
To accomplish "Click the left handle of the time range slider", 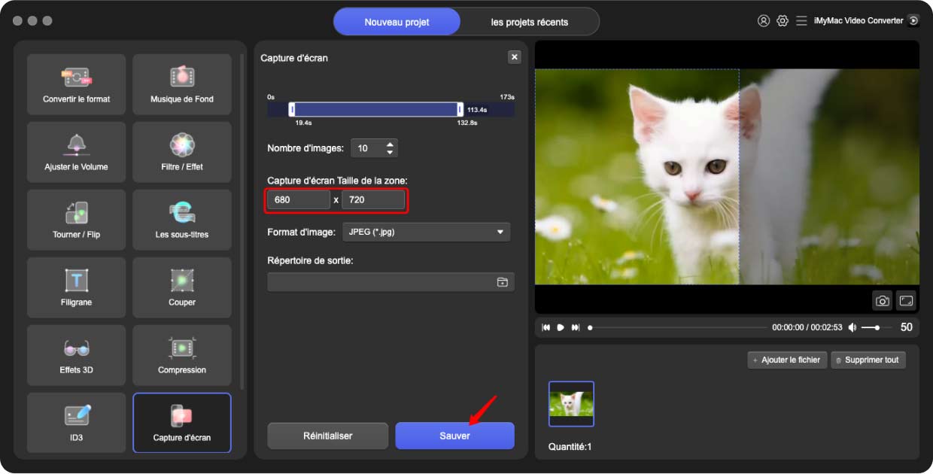I will click(x=292, y=109).
